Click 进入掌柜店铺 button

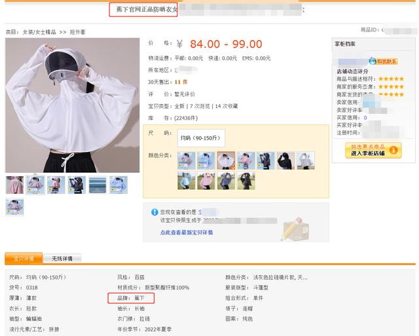[x=373, y=150]
